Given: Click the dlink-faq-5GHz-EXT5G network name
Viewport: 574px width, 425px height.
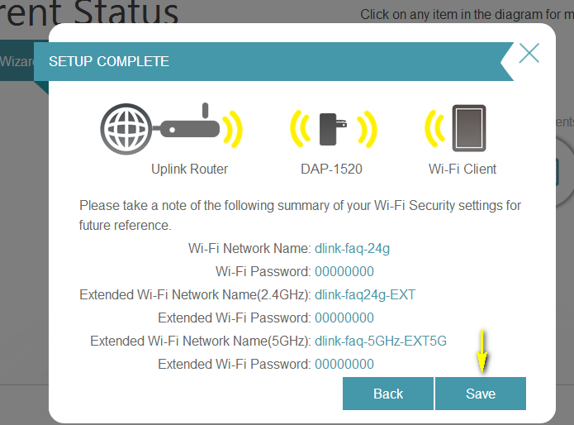Looking at the screenshot, I should pyautogui.click(x=381, y=341).
